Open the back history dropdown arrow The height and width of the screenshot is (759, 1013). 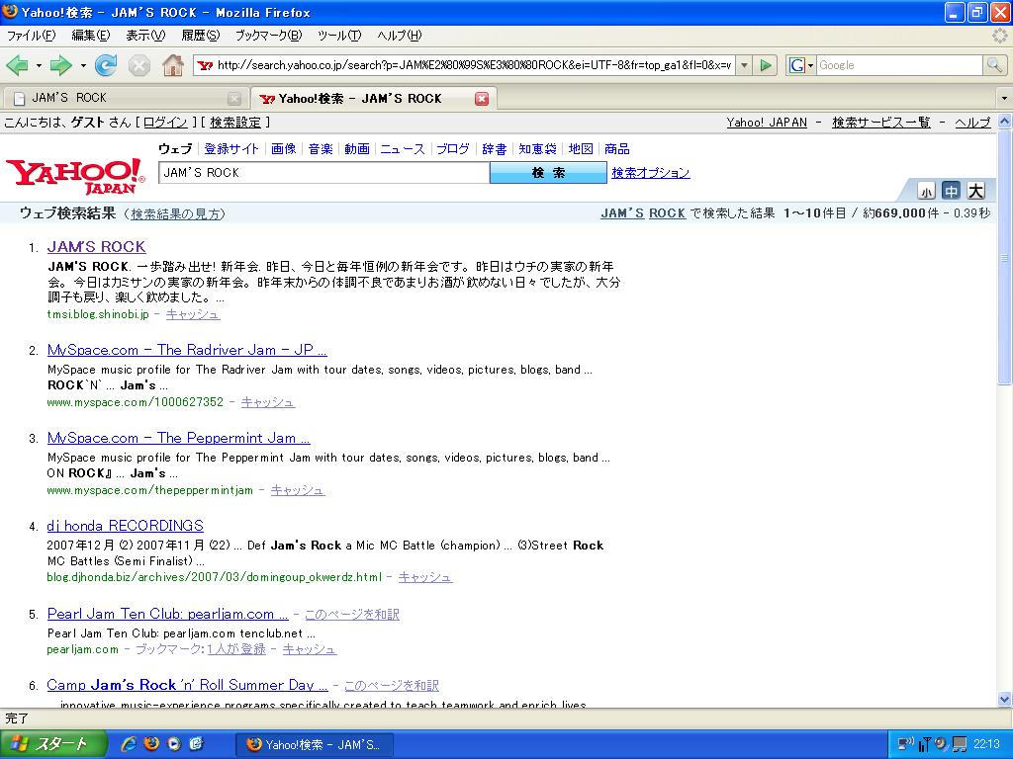coord(39,65)
